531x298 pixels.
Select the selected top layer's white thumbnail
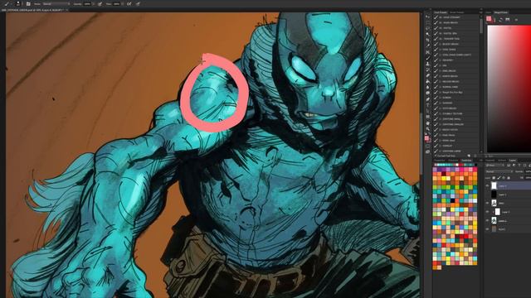pyautogui.click(x=494, y=185)
